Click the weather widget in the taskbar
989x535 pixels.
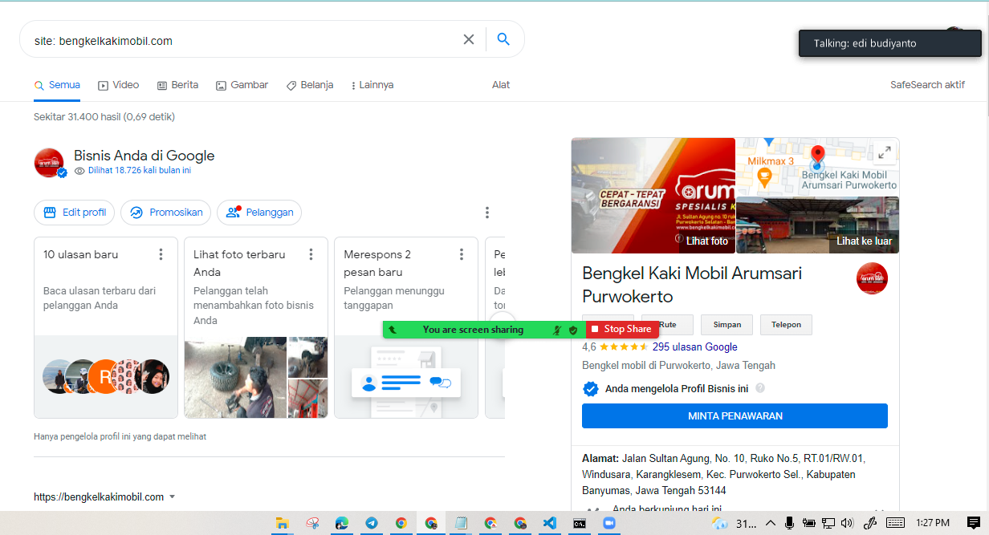pos(734,523)
